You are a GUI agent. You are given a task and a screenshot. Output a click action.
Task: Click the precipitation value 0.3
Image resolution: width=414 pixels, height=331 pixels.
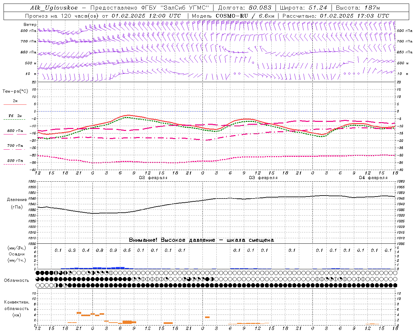[x=72, y=251]
